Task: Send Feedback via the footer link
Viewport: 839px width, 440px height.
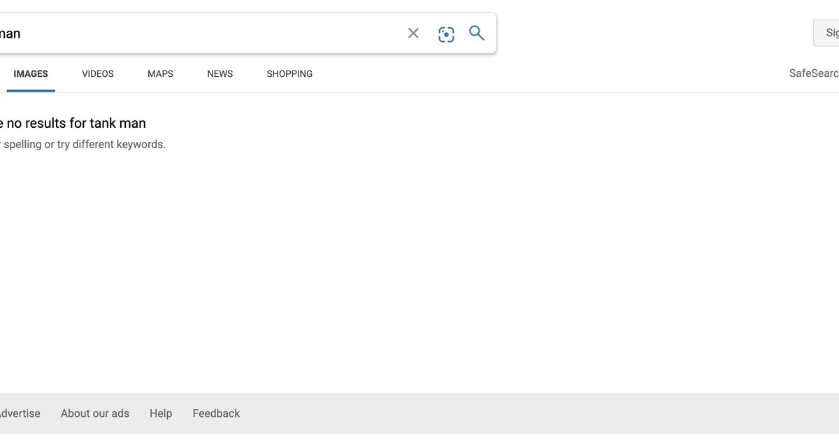Action: pyautogui.click(x=216, y=413)
